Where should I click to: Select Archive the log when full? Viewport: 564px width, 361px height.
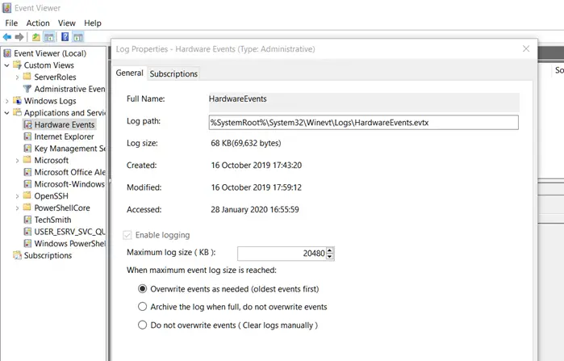pos(143,307)
